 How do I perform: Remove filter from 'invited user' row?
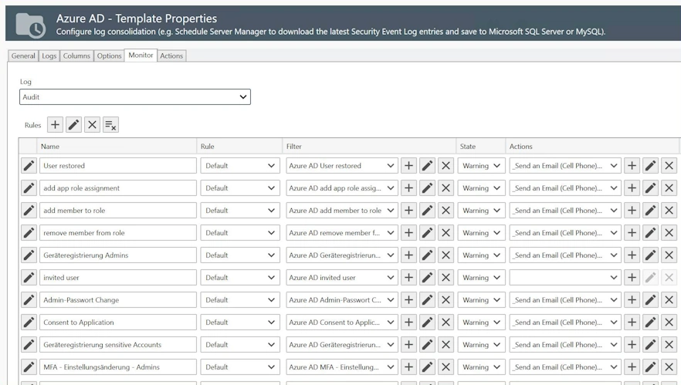click(x=446, y=277)
